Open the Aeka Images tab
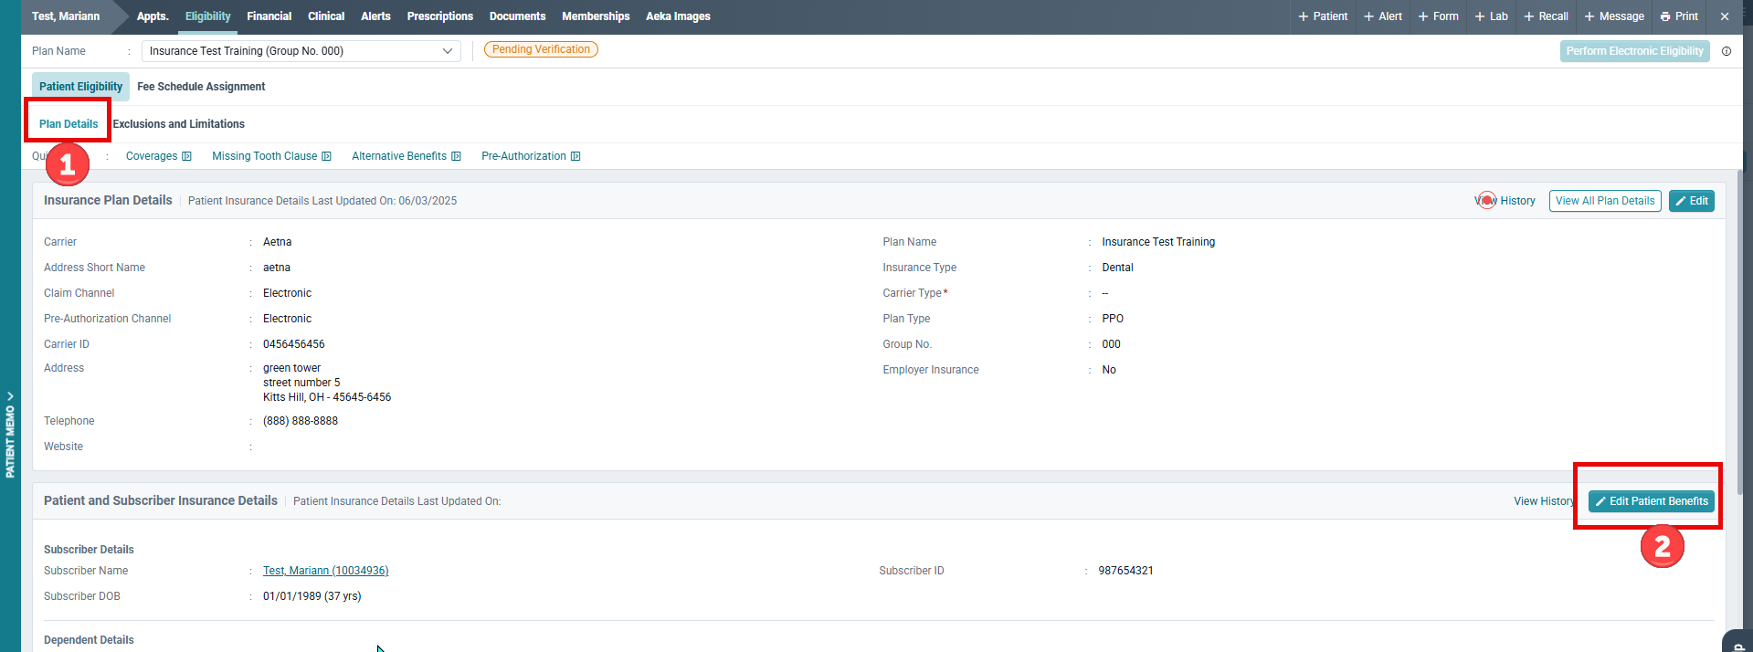 [678, 16]
